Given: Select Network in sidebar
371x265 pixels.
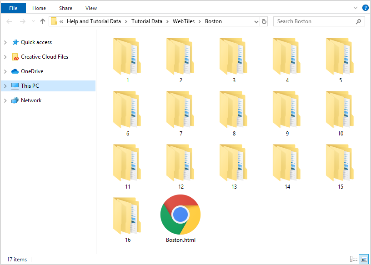Looking at the screenshot, I should click(x=31, y=100).
